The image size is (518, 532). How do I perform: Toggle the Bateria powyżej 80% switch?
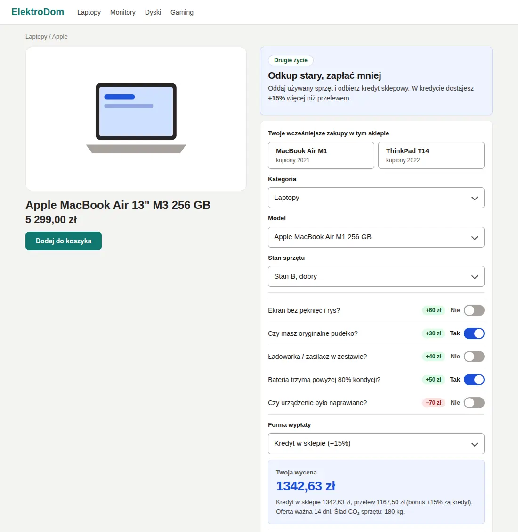click(x=474, y=380)
